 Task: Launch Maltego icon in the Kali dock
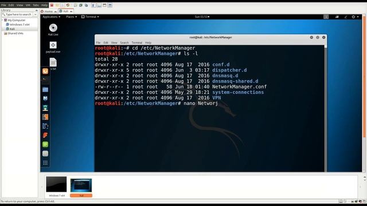pyautogui.click(x=45, y=126)
